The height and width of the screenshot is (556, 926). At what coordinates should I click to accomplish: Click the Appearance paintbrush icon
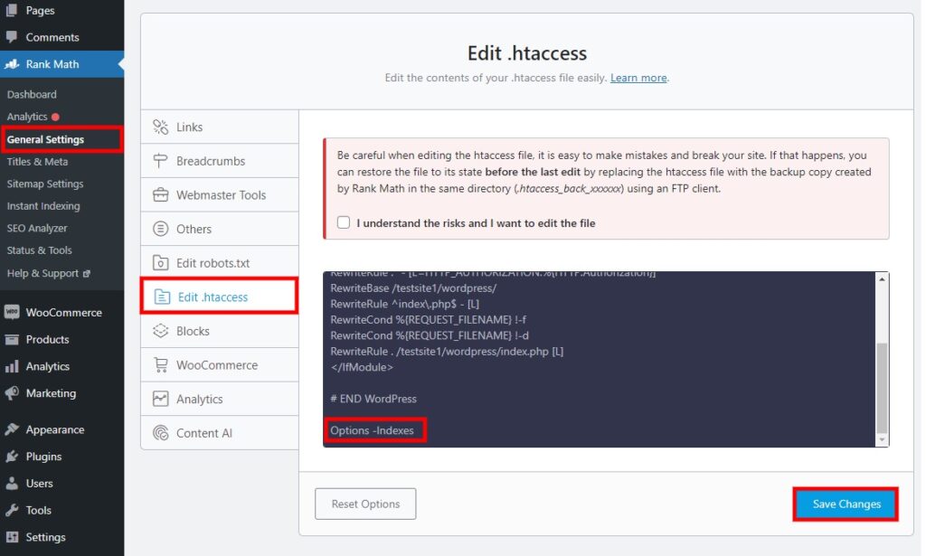point(11,429)
